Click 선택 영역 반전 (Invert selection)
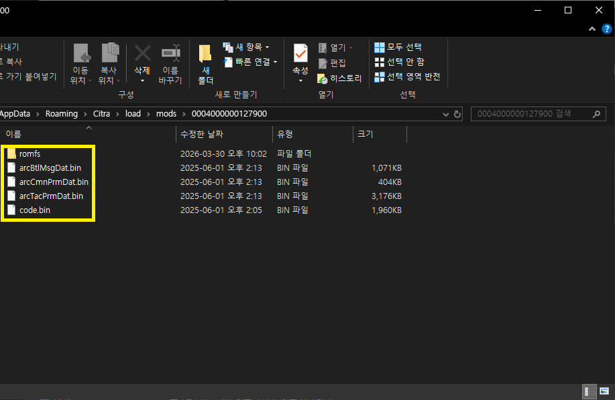The height and width of the screenshot is (400, 615). 408,77
